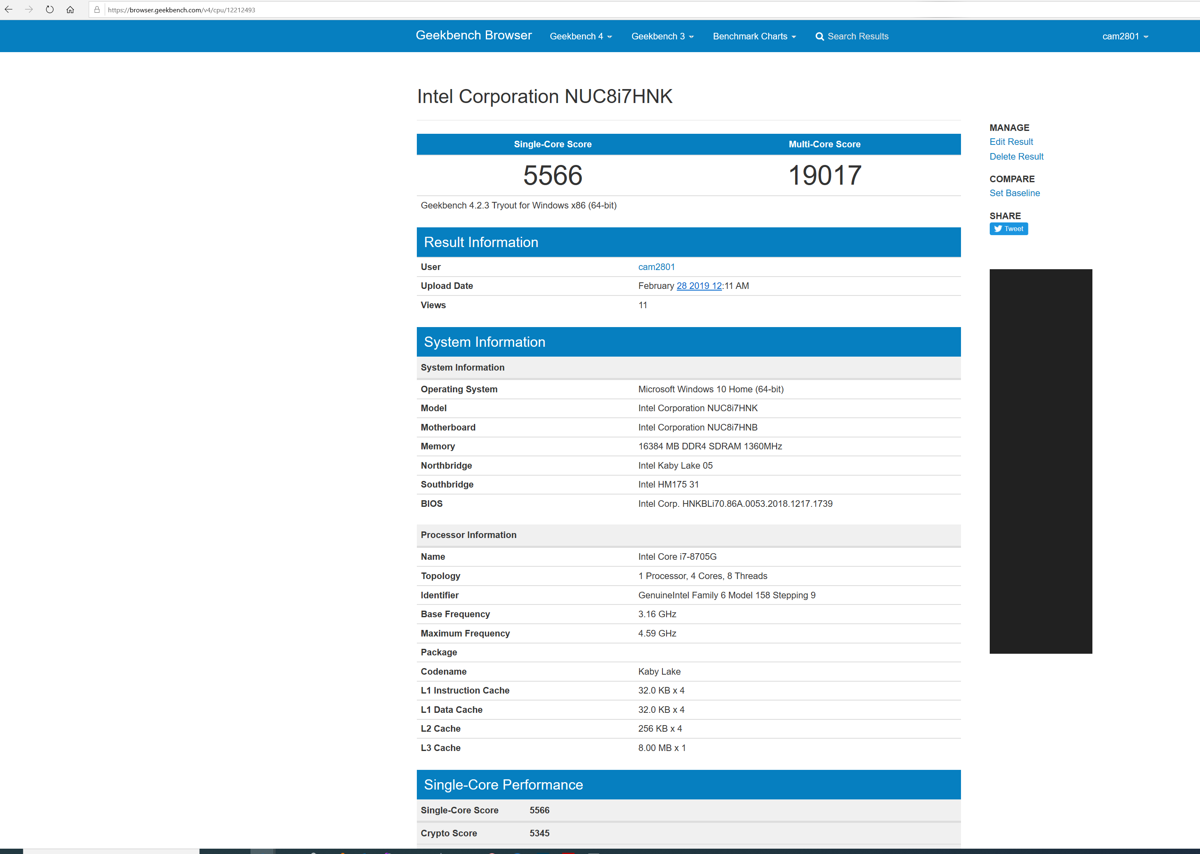Screen dimensions: 1200x854
Task: Expand the Benchmark Charts dropdown
Action: tap(754, 36)
